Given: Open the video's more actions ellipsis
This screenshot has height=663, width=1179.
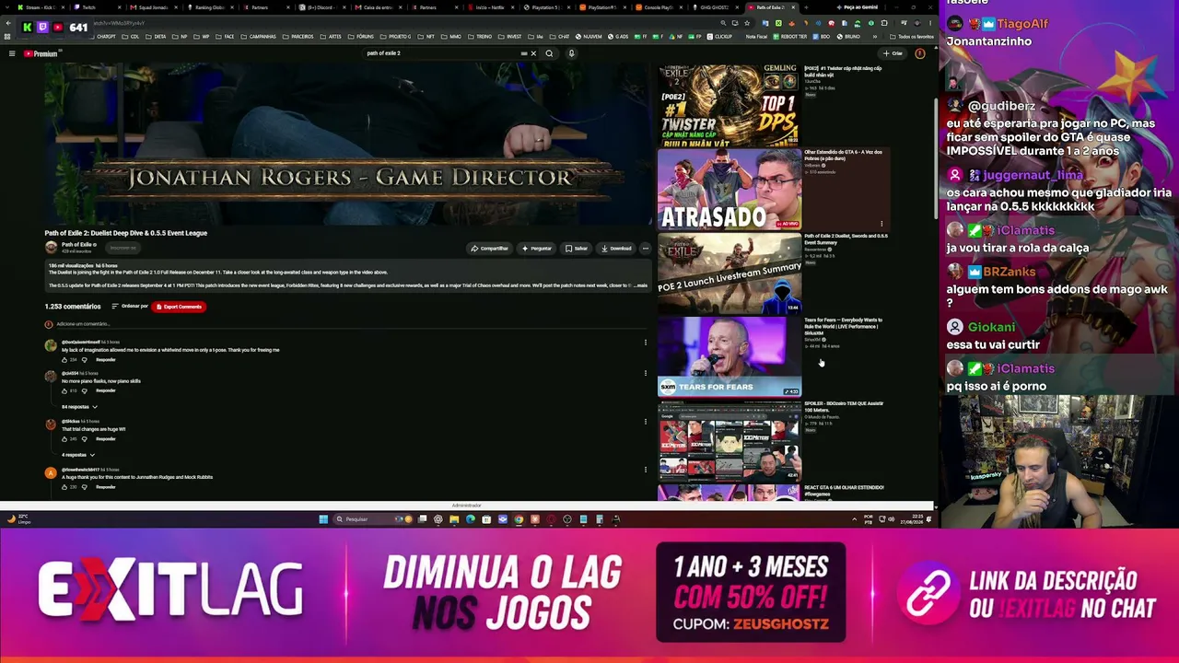Looking at the screenshot, I should tap(646, 249).
